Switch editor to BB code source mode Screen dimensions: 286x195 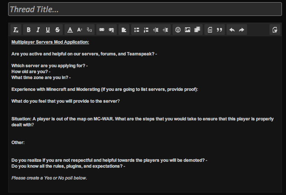(275, 30)
